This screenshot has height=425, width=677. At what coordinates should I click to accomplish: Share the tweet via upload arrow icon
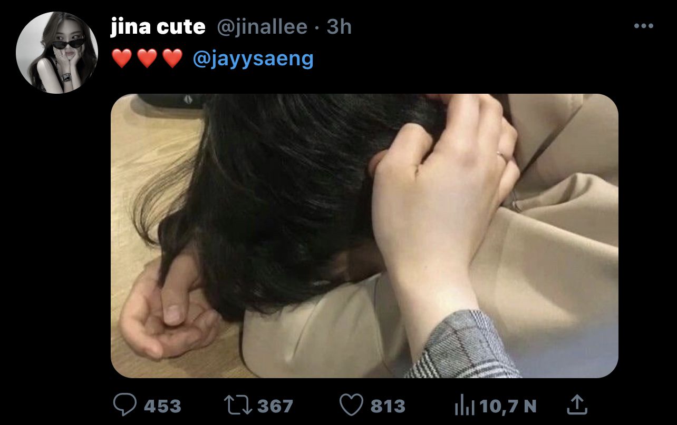pos(576,404)
